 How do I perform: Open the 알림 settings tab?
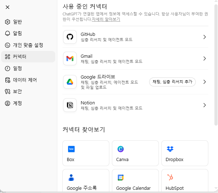[28, 33]
